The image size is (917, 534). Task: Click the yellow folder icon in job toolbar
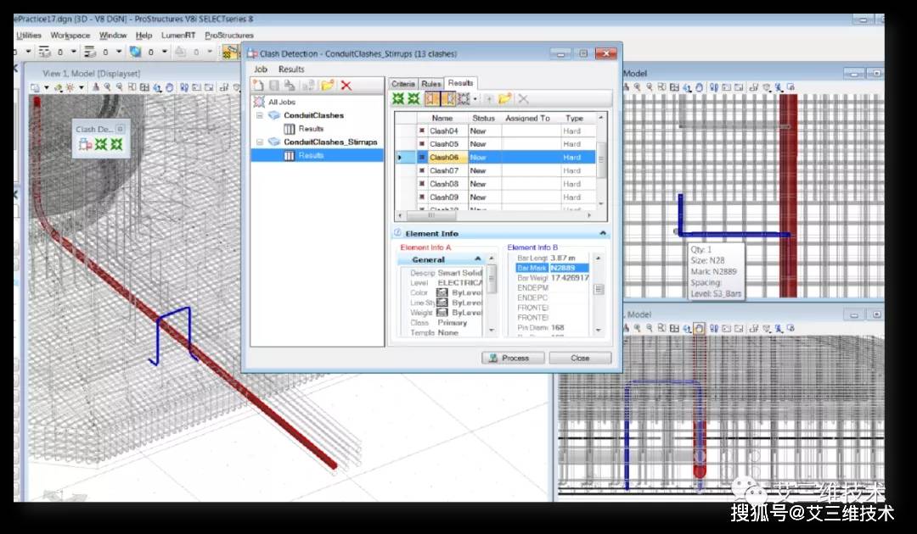(x=327, y=86)
